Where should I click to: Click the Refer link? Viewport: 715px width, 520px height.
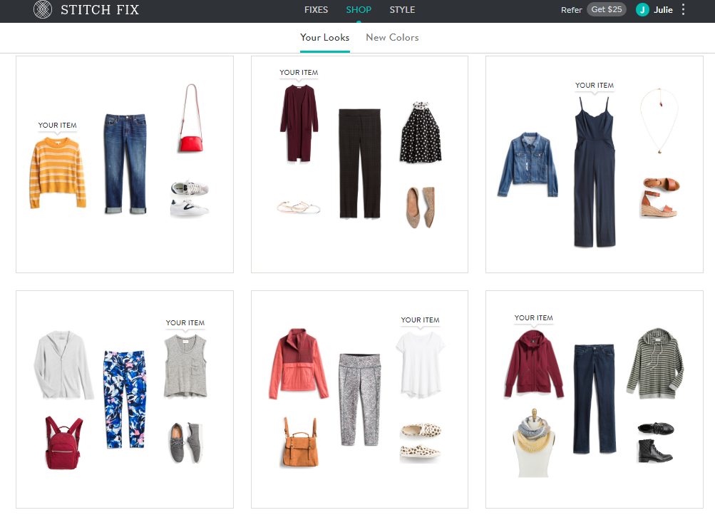pos(571,10)
